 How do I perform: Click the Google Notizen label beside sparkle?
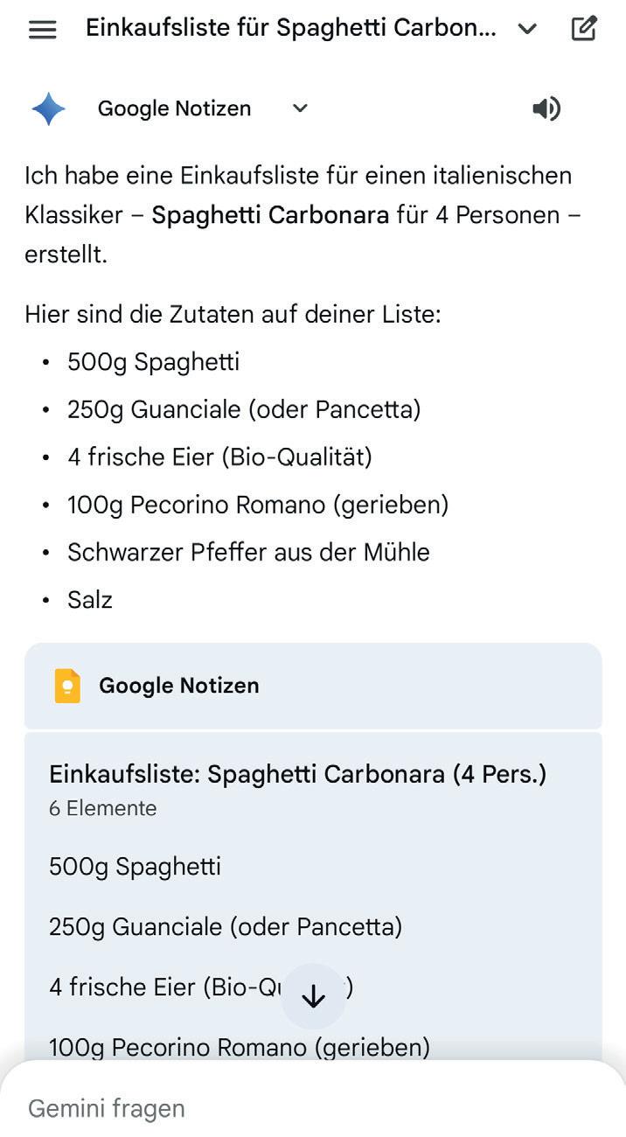pos(174,108)
